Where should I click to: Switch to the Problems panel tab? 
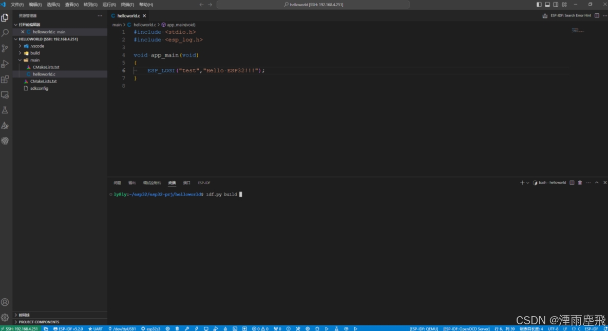[117, 183]
